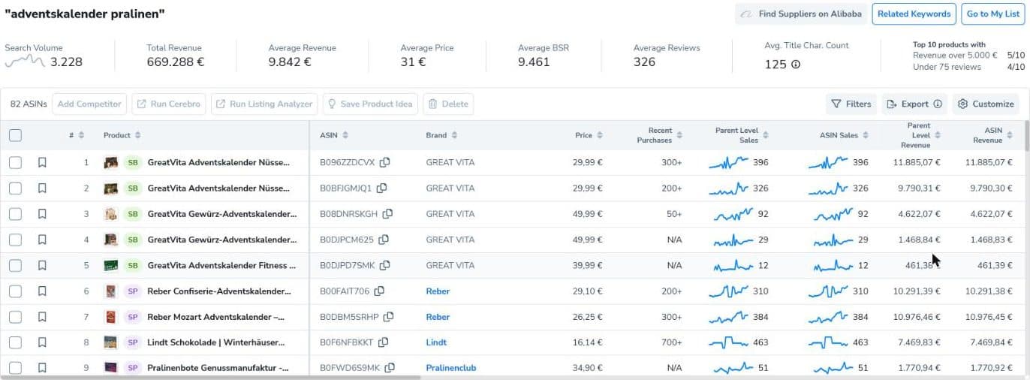
Task: Select checkbox for Lindt Schokolade row 8
Action: (15, 342)
